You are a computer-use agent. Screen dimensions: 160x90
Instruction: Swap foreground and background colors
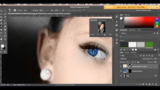5,45
